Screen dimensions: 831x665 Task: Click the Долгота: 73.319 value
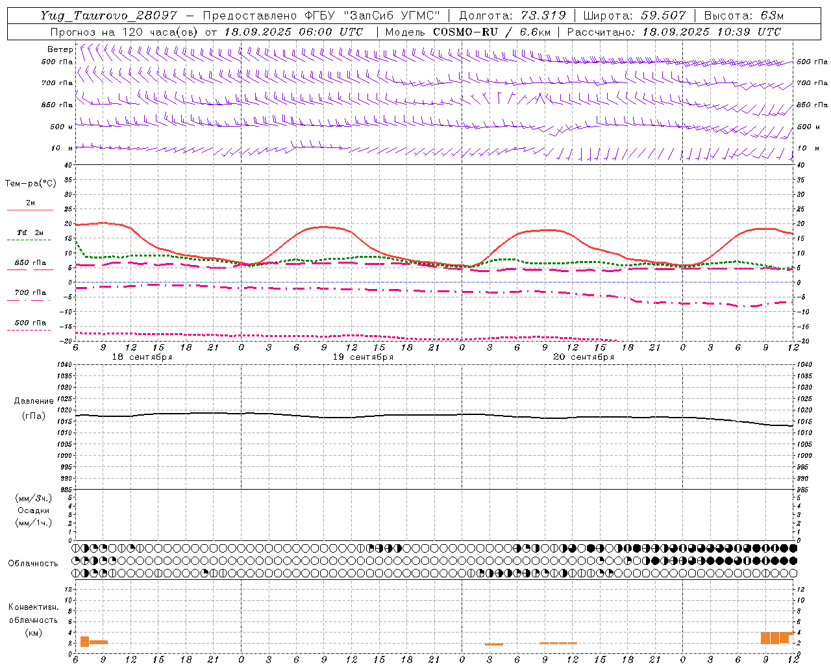coord(512,16)
